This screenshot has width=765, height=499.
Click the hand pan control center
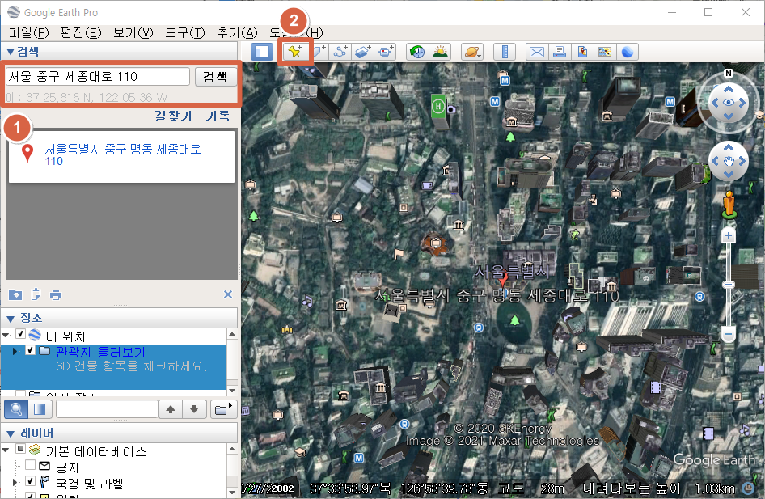tap(729, 162)
